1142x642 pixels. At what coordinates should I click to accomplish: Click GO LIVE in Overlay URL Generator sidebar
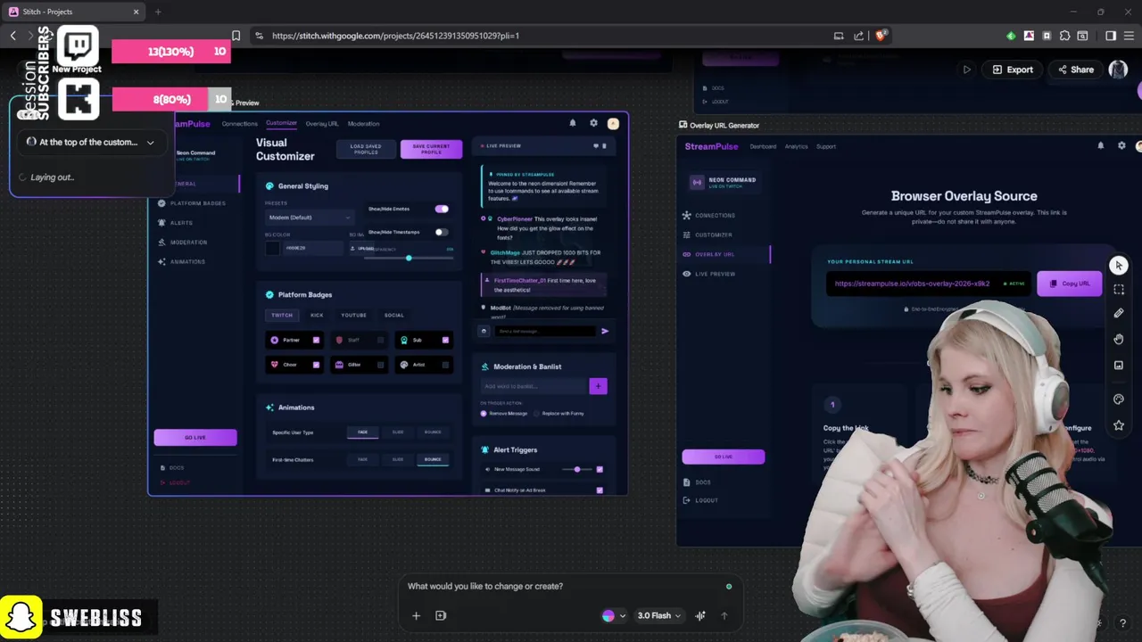724,457
